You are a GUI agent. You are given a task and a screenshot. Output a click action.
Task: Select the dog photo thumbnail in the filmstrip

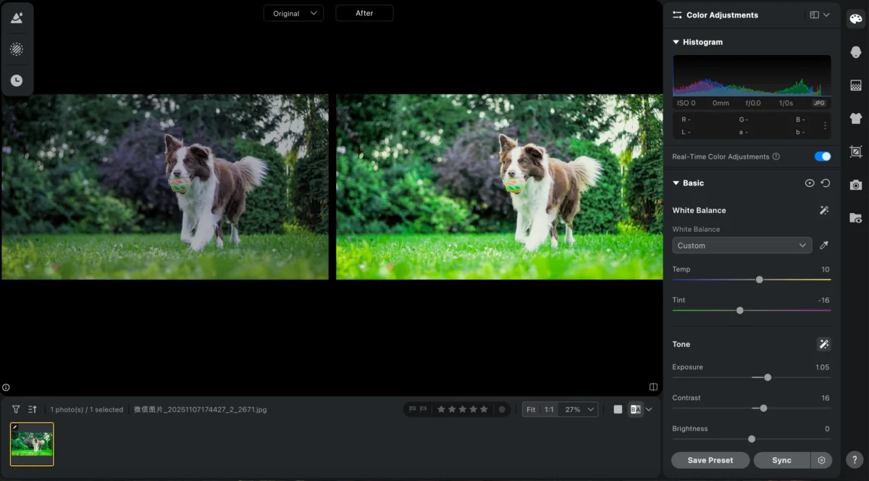32,444
